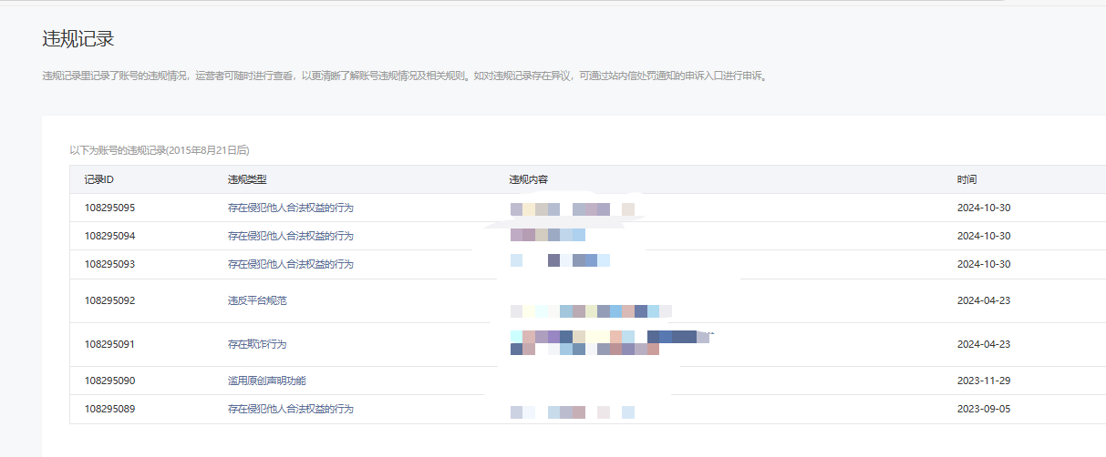Select record ID 108295089
Image resolution: width=1106 pixels, height=457 pixels.
point(109,409)
